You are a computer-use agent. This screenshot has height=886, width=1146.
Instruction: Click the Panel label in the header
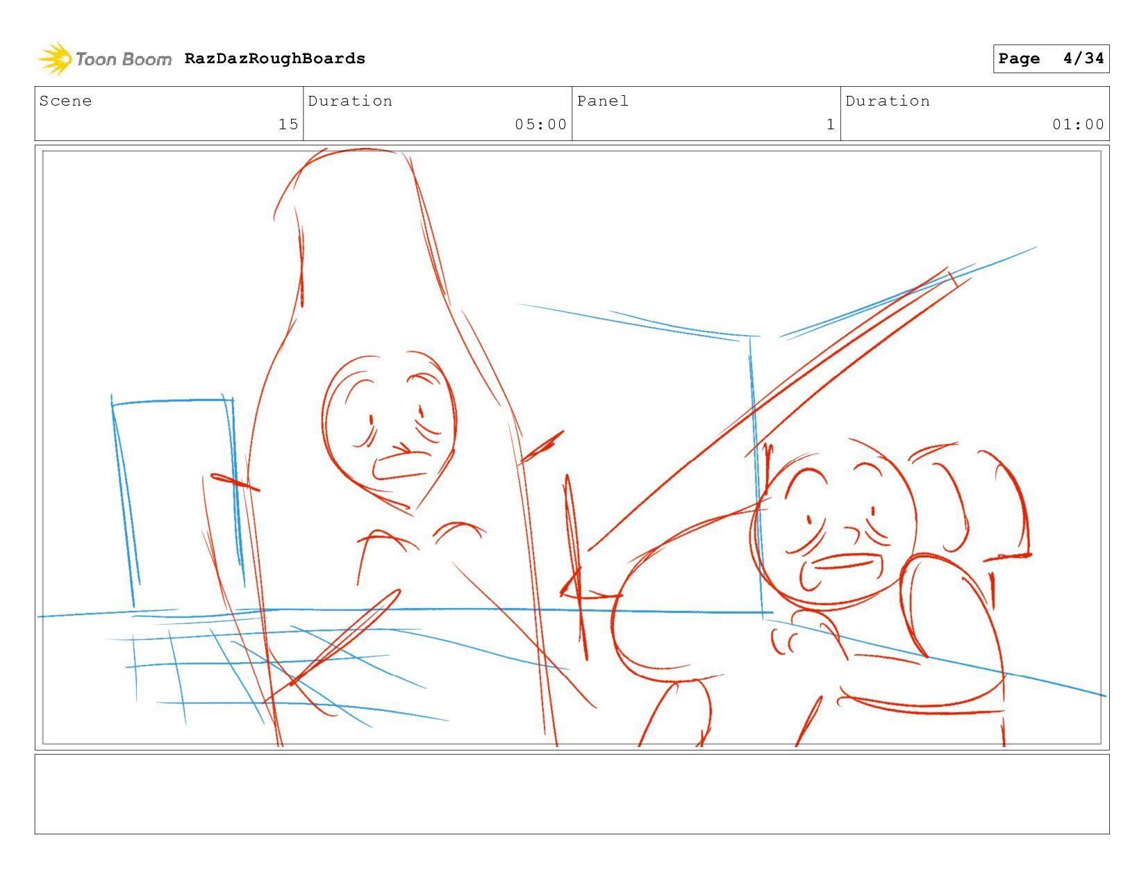click(603, 101)
